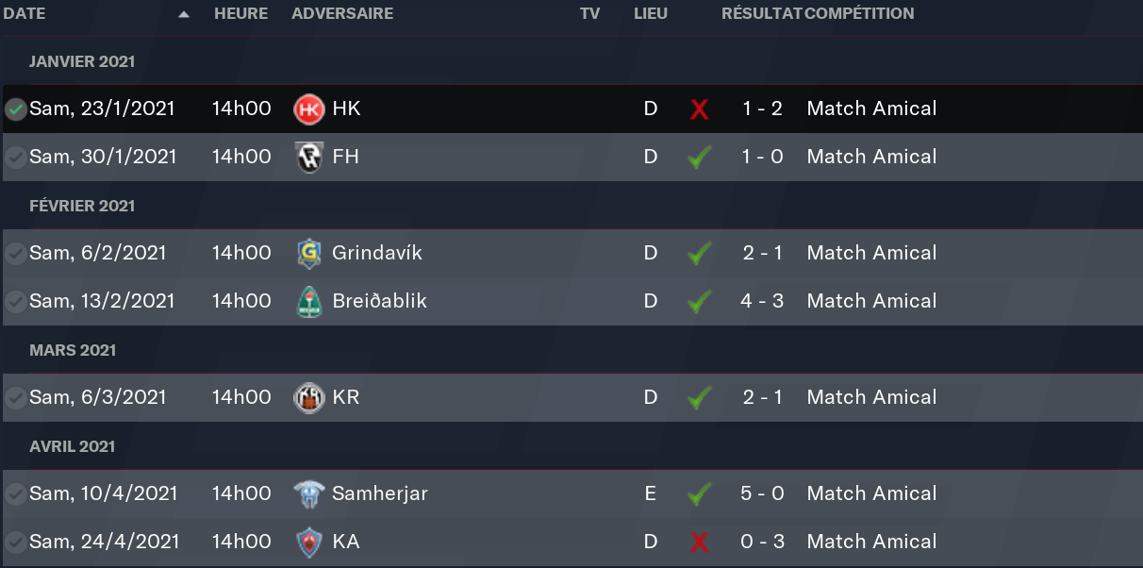This screenshot has height=568, width=1143.
Task: Click the FH club badge
Action: (x=309, y=158)
